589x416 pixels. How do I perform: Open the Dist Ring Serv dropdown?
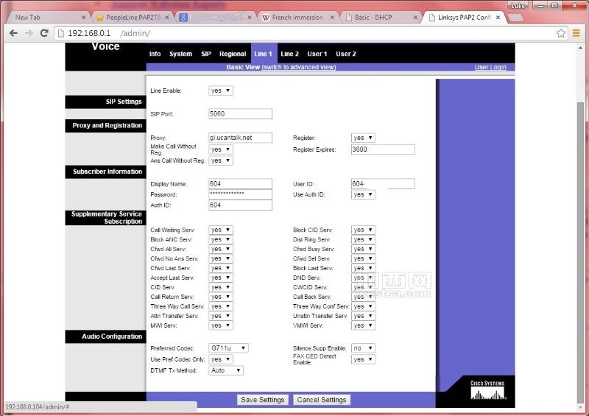click(x=363, y=239)
